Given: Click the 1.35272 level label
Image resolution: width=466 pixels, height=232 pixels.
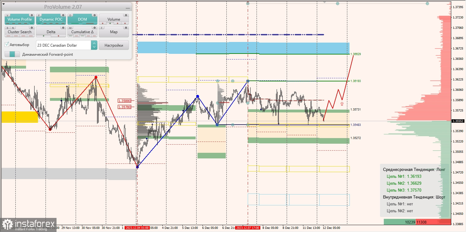Looking at the screenshot, I should point(356,138).
